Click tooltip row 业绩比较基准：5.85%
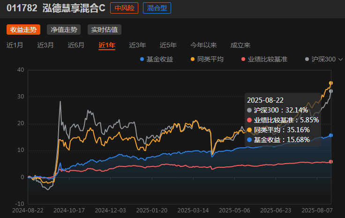 283,120
